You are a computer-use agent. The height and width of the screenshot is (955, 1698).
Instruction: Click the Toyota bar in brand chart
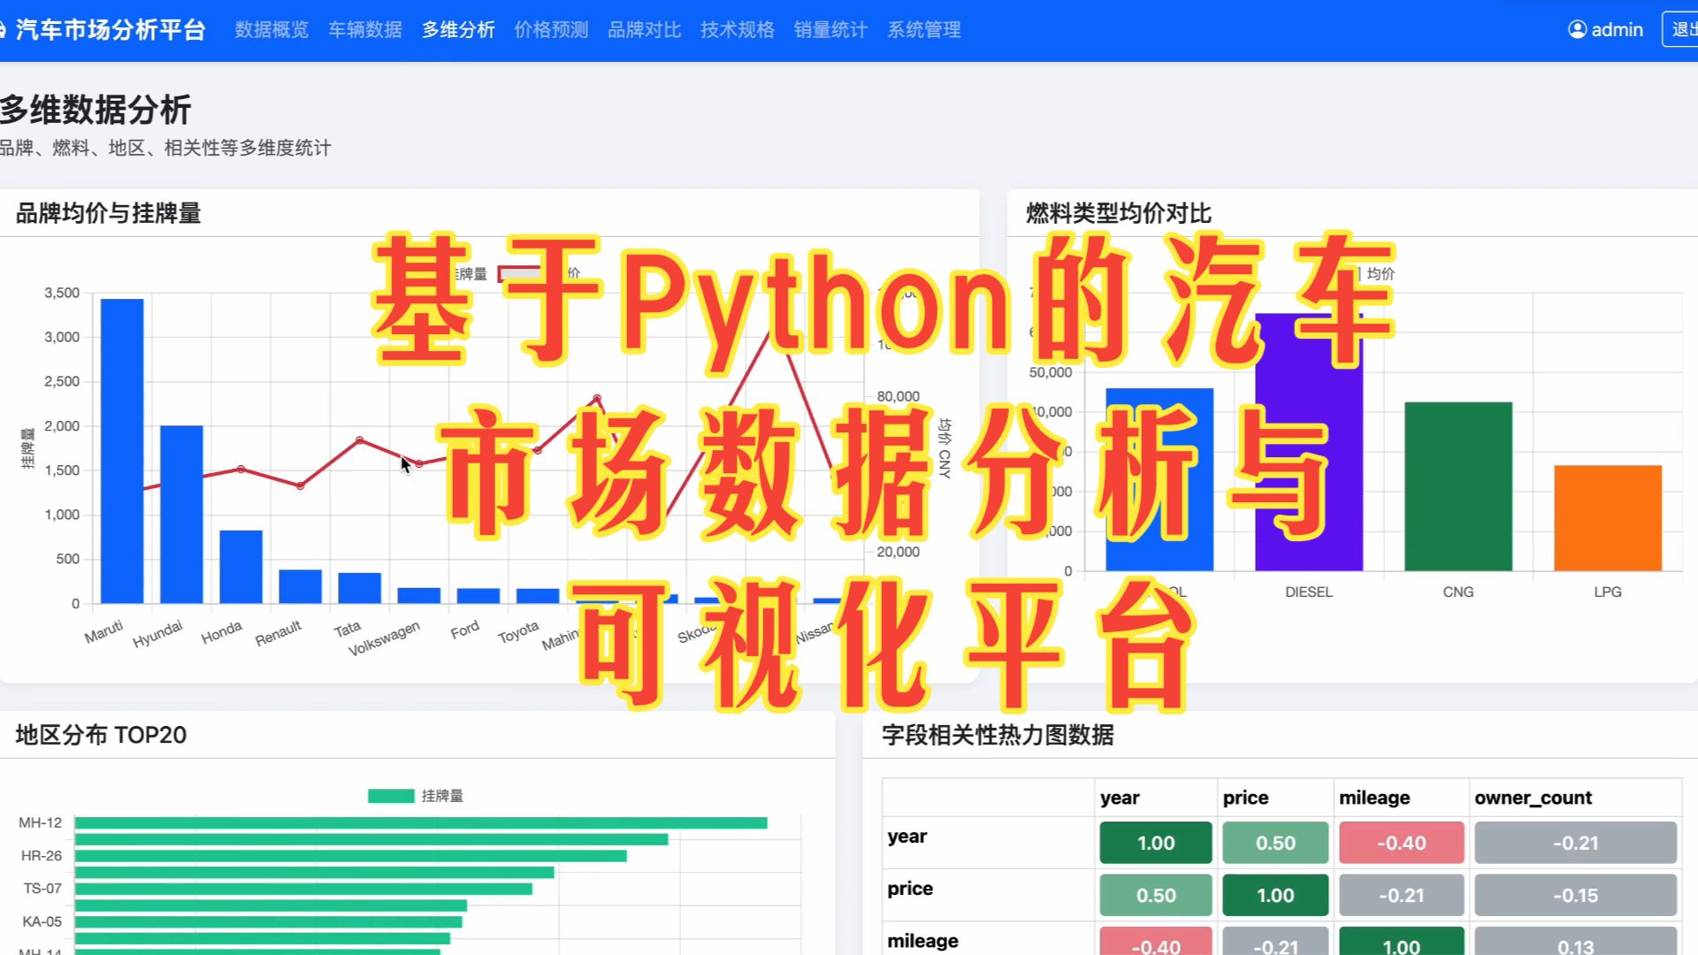click(x=538, y=596)
